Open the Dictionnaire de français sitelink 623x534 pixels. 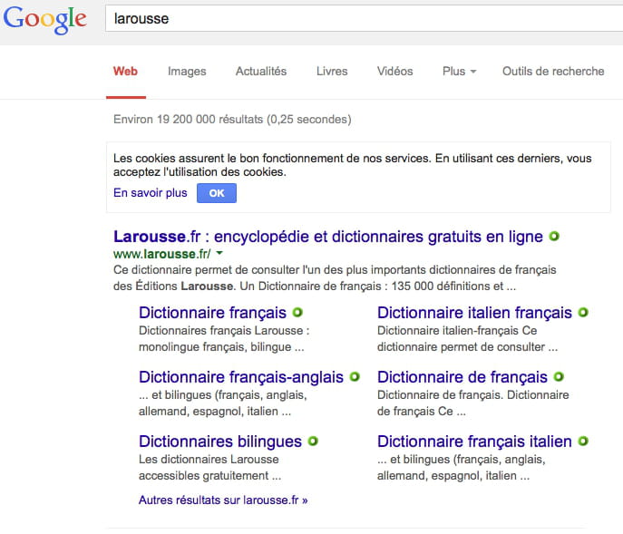[x=462, y=377]
